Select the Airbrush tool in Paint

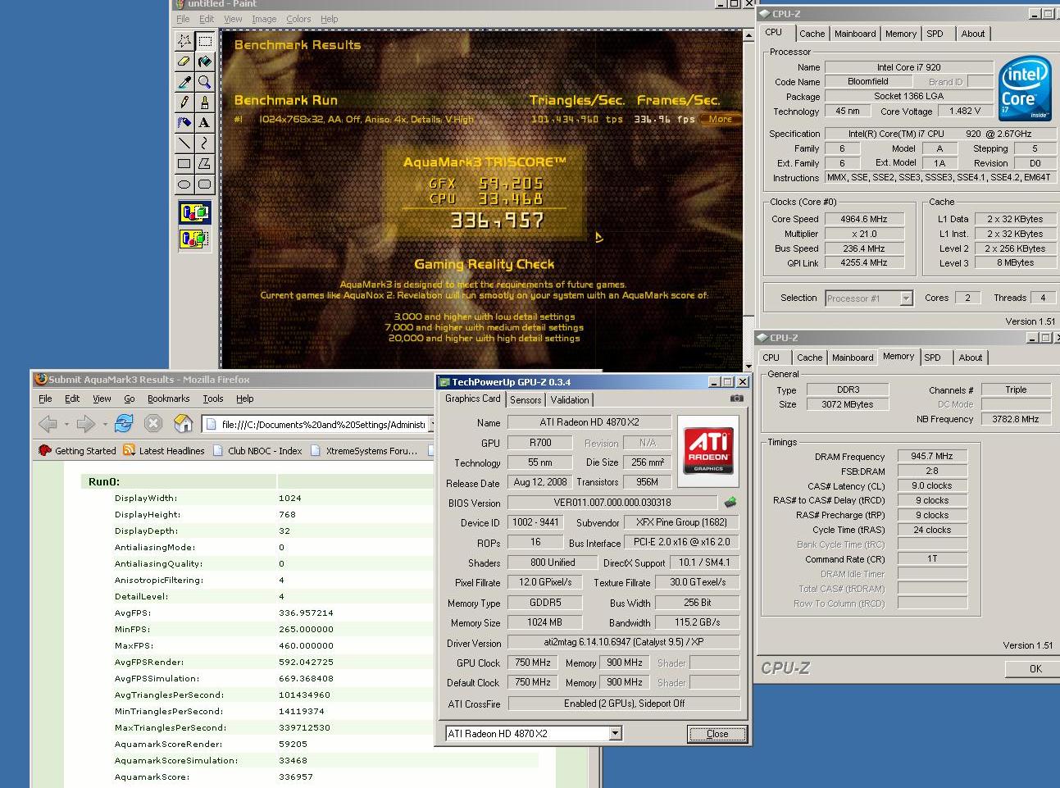(x=184, y=122)
